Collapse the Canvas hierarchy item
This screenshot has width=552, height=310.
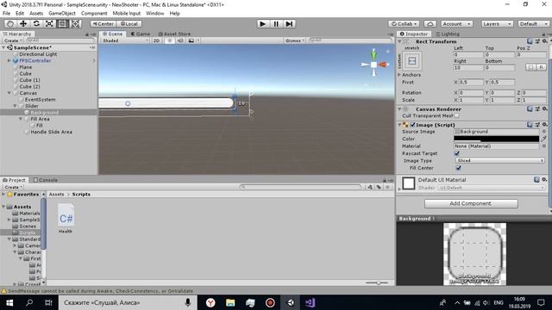tap(9, 93)
